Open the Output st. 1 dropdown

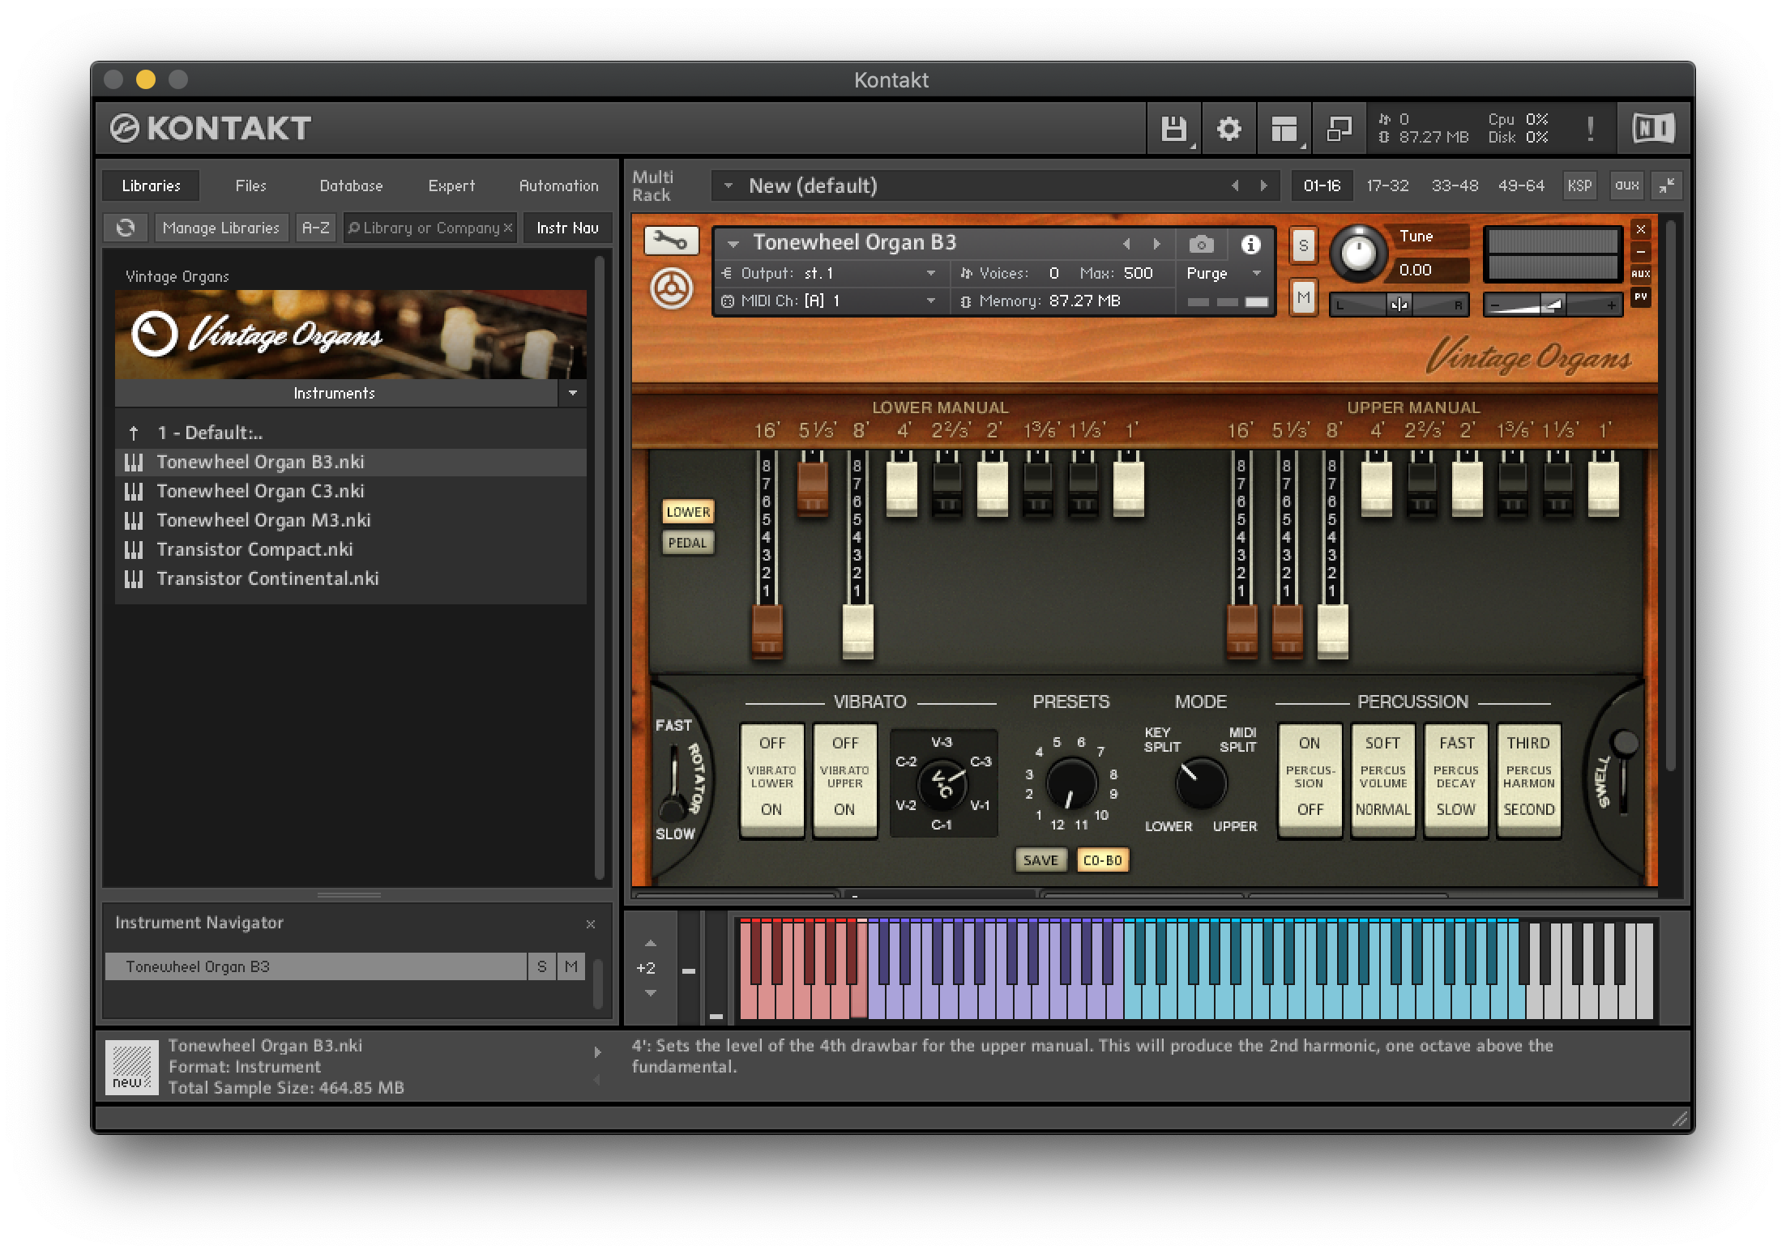(x=930, y=274)
